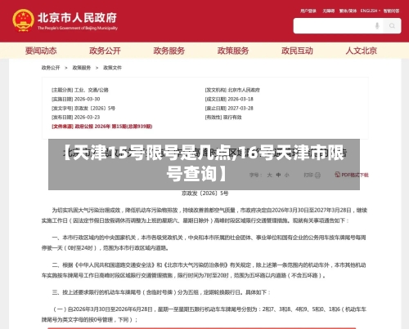The image size is (409, 329).
Task: Click the 废止日期 2027-03-28 text
Action: (229, 109)
